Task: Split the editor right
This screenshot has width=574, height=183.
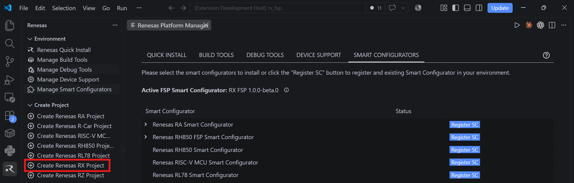Action: (x=552, y=25)
